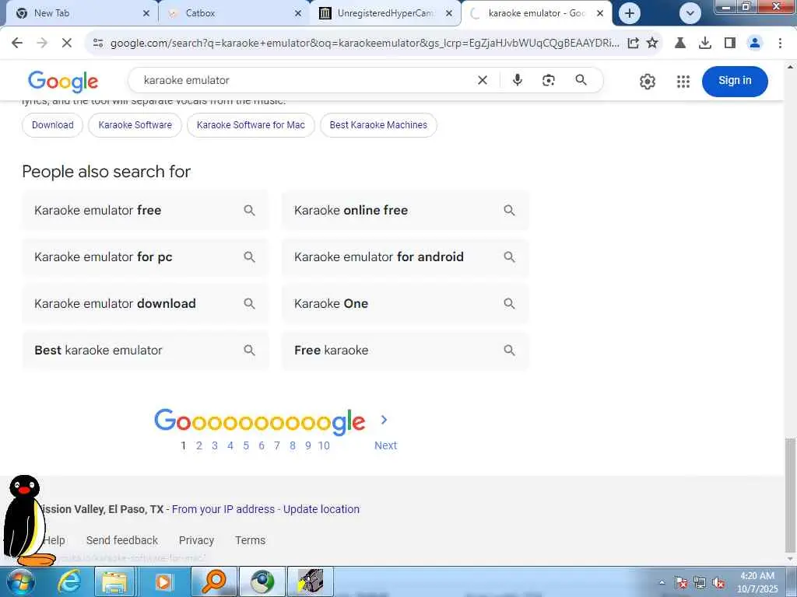Screen dimensions: 797x597
Task: Search Karaoke emulator for android suggestion
Action: [405, 257]
